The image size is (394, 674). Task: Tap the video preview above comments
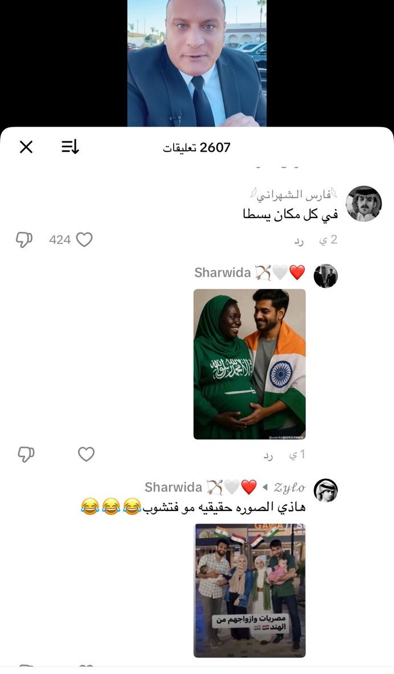tap(197, 63)
